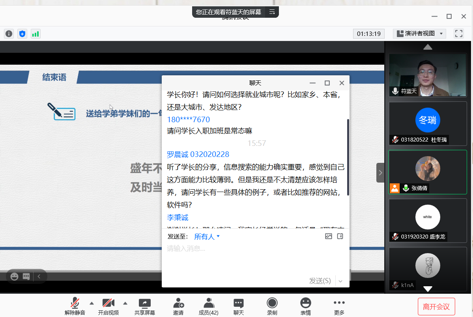Open the blue security shield icon
The width and height of the screenshot is (473, 317).
coord(22,34)
